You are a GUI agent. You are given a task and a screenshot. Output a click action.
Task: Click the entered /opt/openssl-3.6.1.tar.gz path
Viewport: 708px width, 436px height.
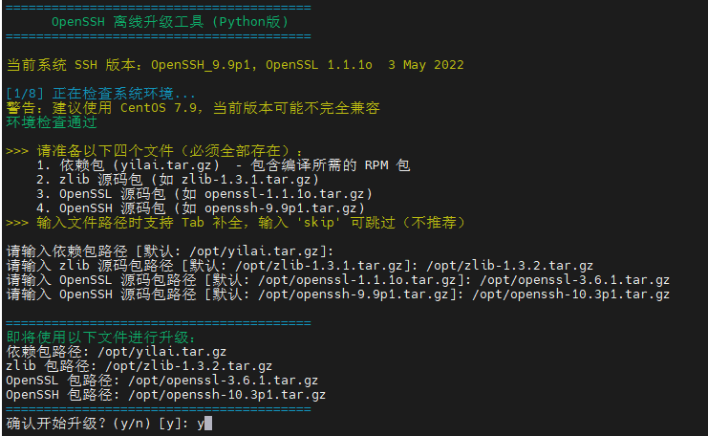point(575,280)
